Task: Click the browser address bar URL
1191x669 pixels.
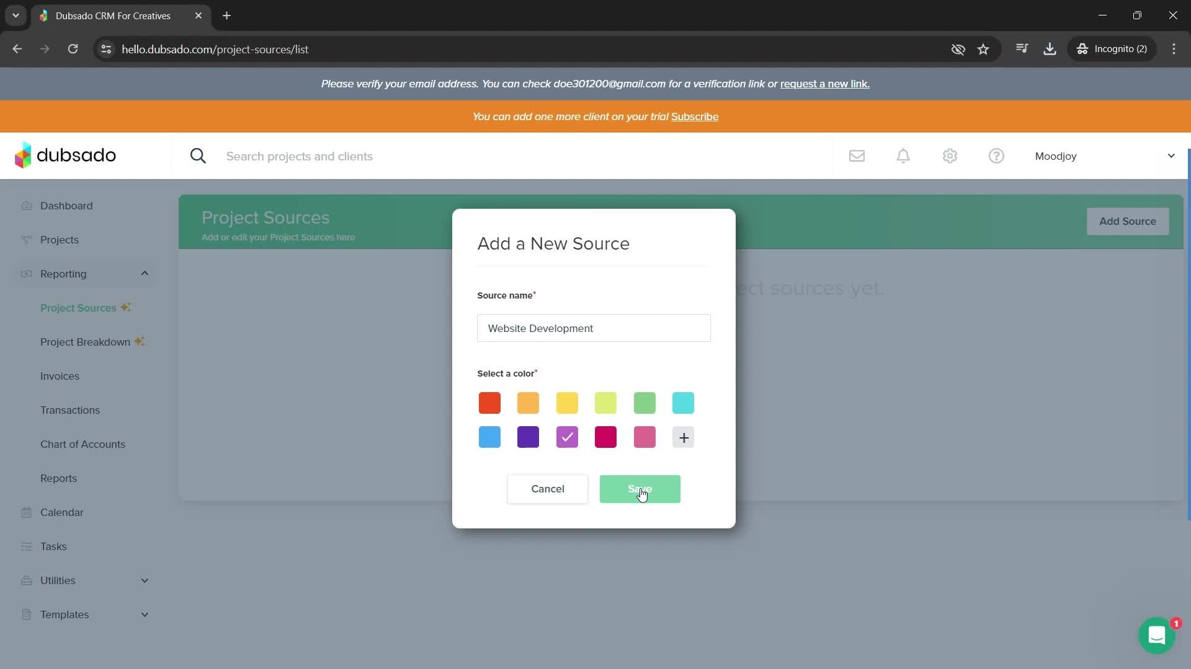Action: tap(215, 49)
